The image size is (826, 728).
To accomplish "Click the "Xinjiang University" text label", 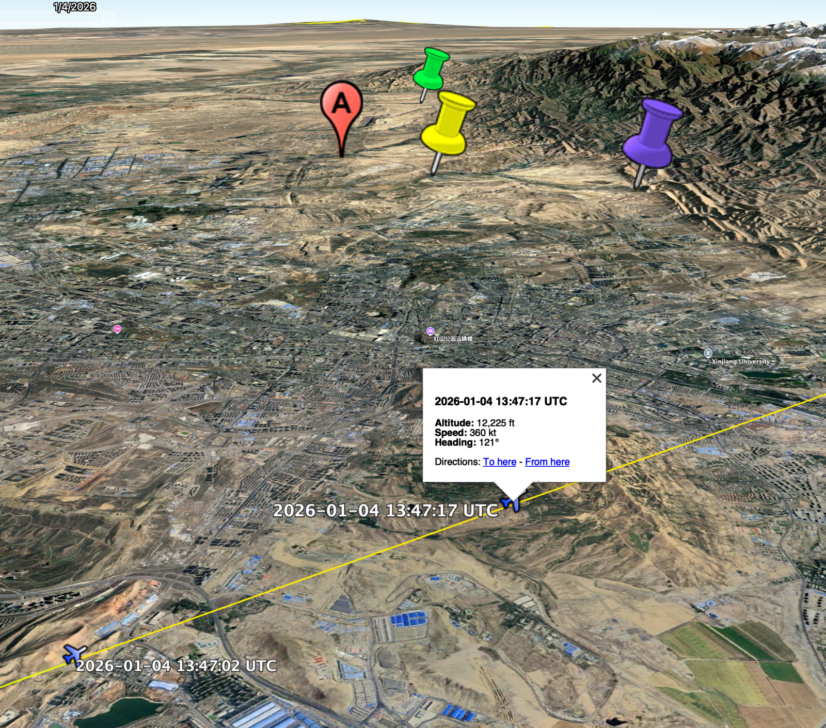I will (741, 361).
